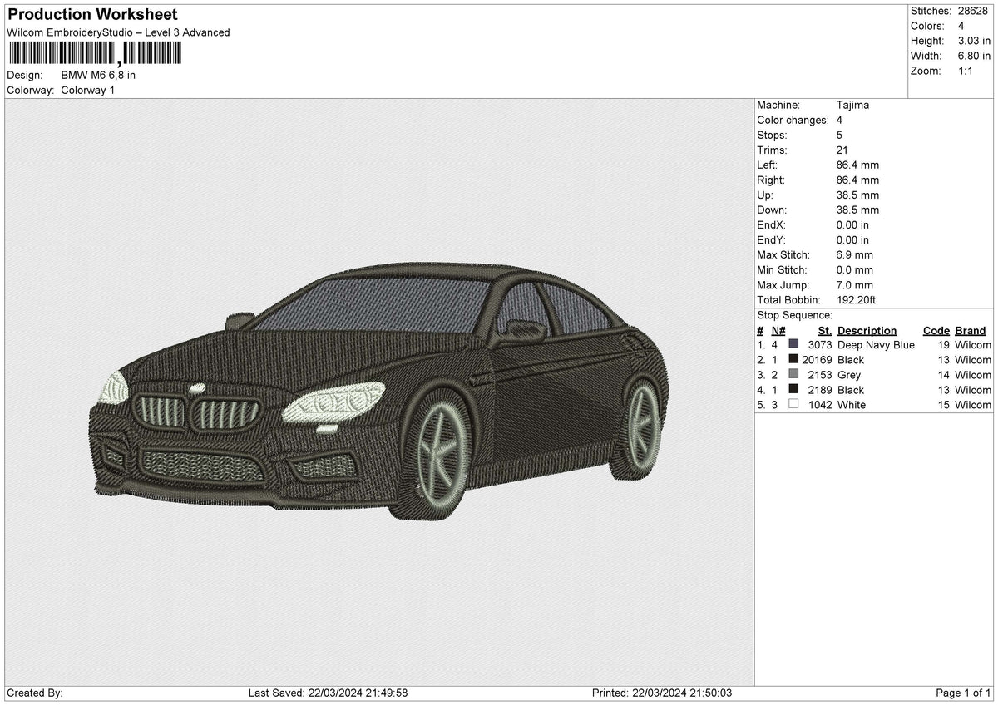
Task: Click the stitch count 2153
Action: pyautogui.click(x=819, y=375)
